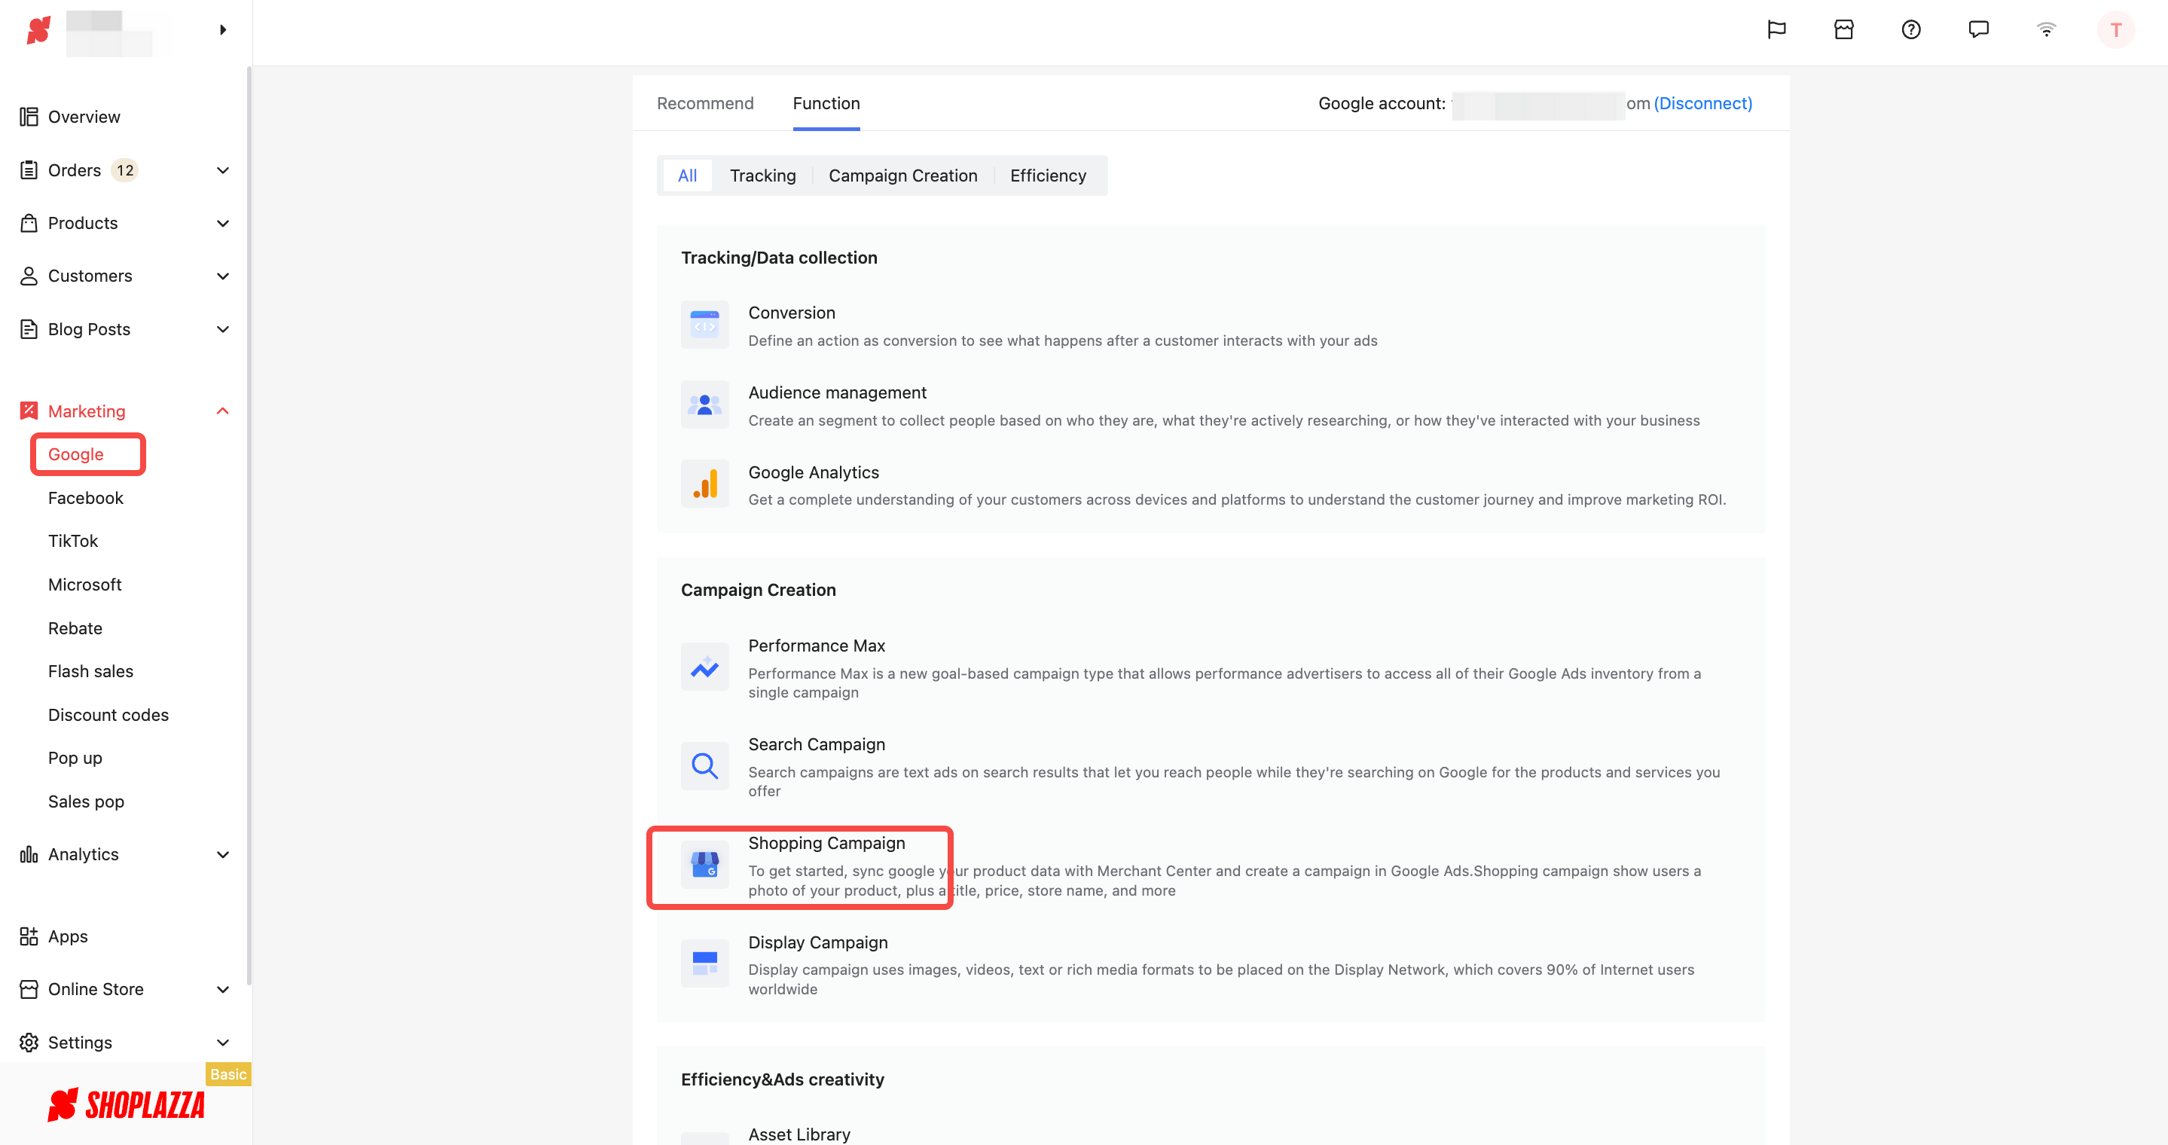This screenshot has height=1145, width=2168.
Task: Open the Shopping Campaign title
Action: pyautogui.click(x=826, y=843)
